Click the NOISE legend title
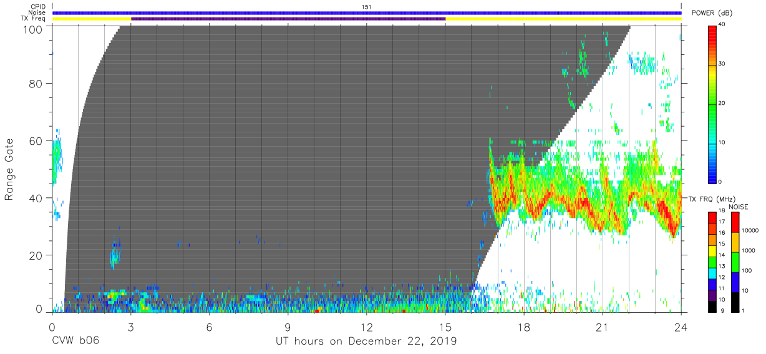766x354 pixels. tap(739, 207)
